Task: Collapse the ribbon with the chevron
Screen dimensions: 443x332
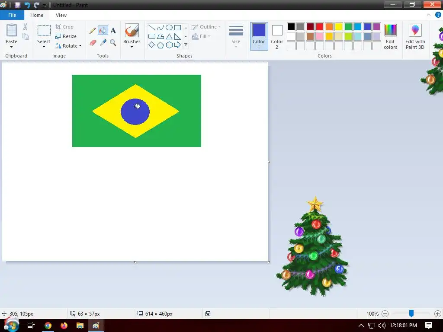Action: click(429, 15)
